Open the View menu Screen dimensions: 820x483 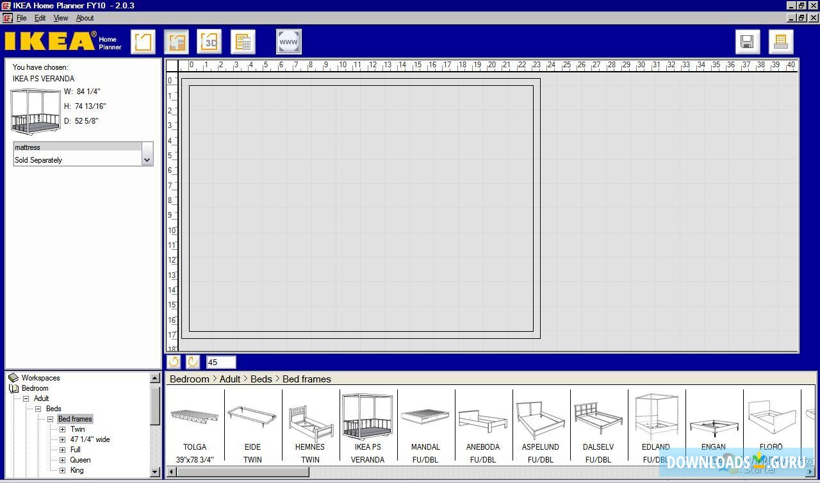point(60,18)
